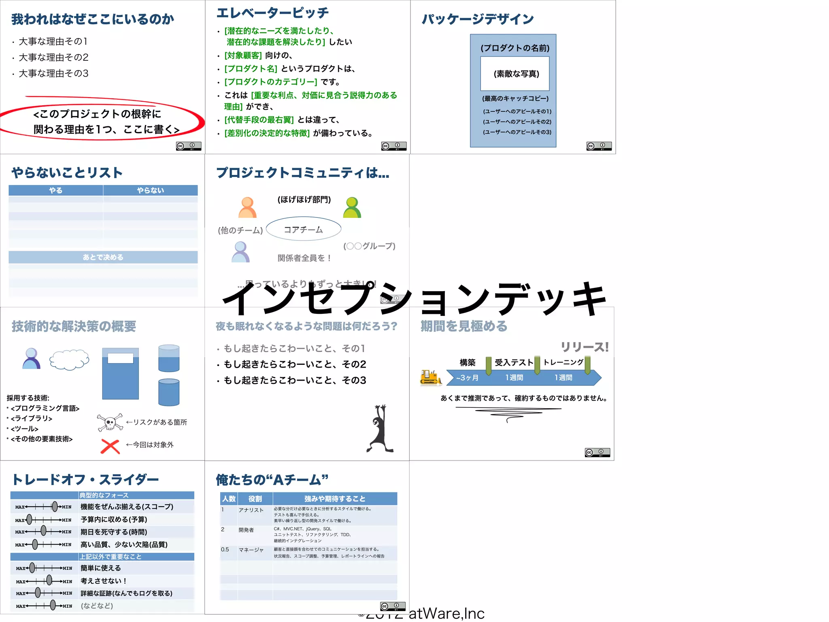The height and width of the screenshot is (622, 829).
Task: Click the CC license badge on 期間を見極める slide
Action: pyautogui.click(x=597, y=452)
